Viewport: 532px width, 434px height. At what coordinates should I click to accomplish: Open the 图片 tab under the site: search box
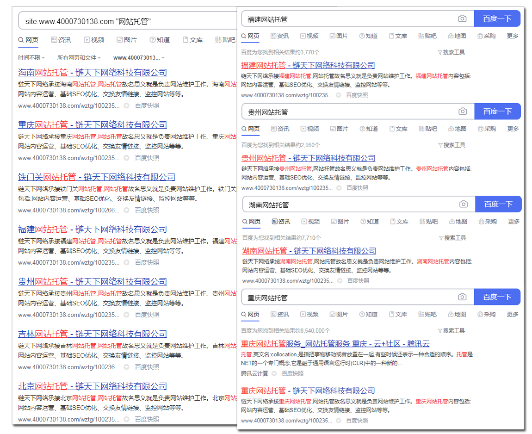click(x=127, y=40)
